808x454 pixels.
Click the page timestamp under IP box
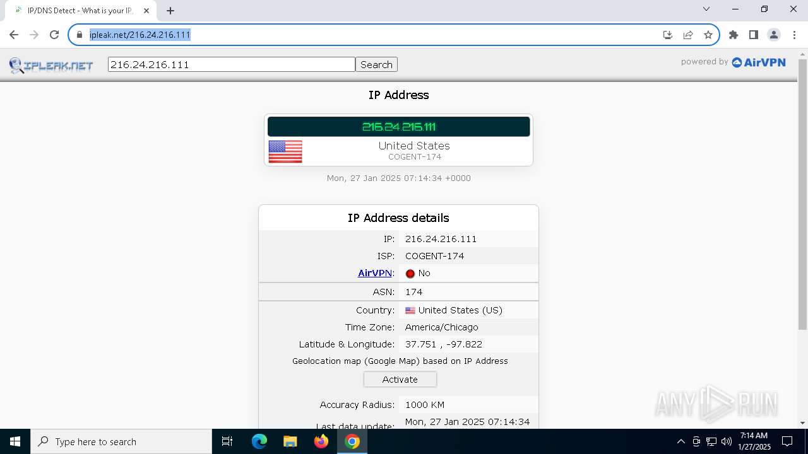click(x=399, y=178)
